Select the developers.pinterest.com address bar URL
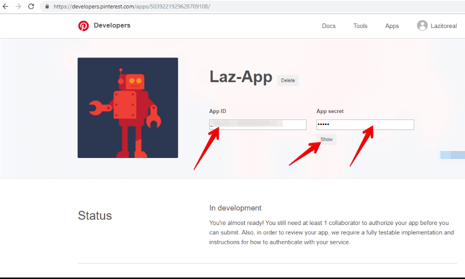The width and height of the screenshot is (465, 279). [132, 6]
